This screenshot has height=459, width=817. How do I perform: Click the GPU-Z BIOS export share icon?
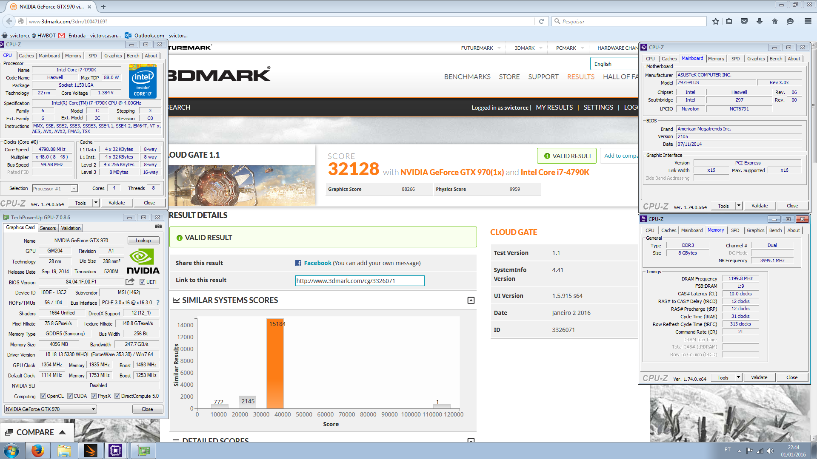tap(130, 282)
